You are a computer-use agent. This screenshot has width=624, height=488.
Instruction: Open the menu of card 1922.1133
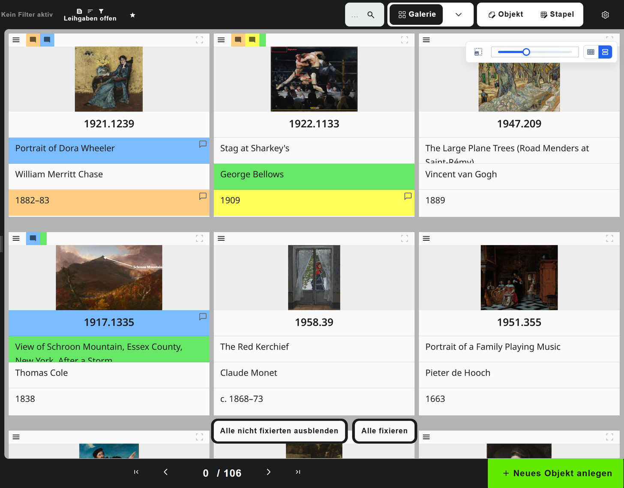pos(221,40)
